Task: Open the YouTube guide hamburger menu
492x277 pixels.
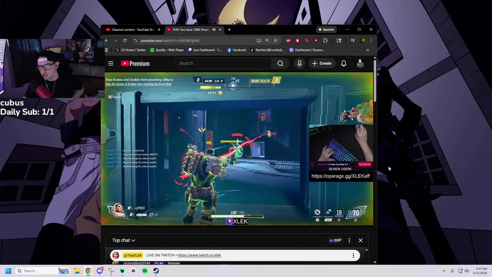Action: tap(111, 63)
